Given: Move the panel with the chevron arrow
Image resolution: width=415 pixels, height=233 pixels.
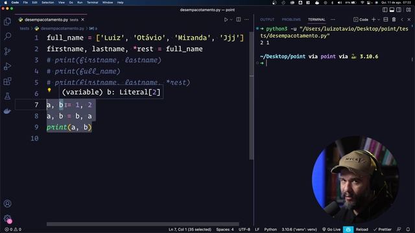Looking at the screenshot, I should (402, 19).
